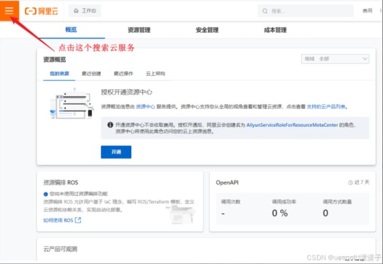Click the 调用次数 label

tap(231, 202)
